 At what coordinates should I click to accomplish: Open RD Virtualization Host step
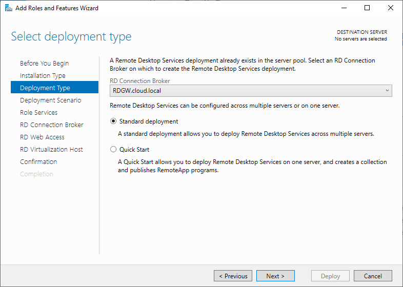pyautogui.click(x=51, y=150)
